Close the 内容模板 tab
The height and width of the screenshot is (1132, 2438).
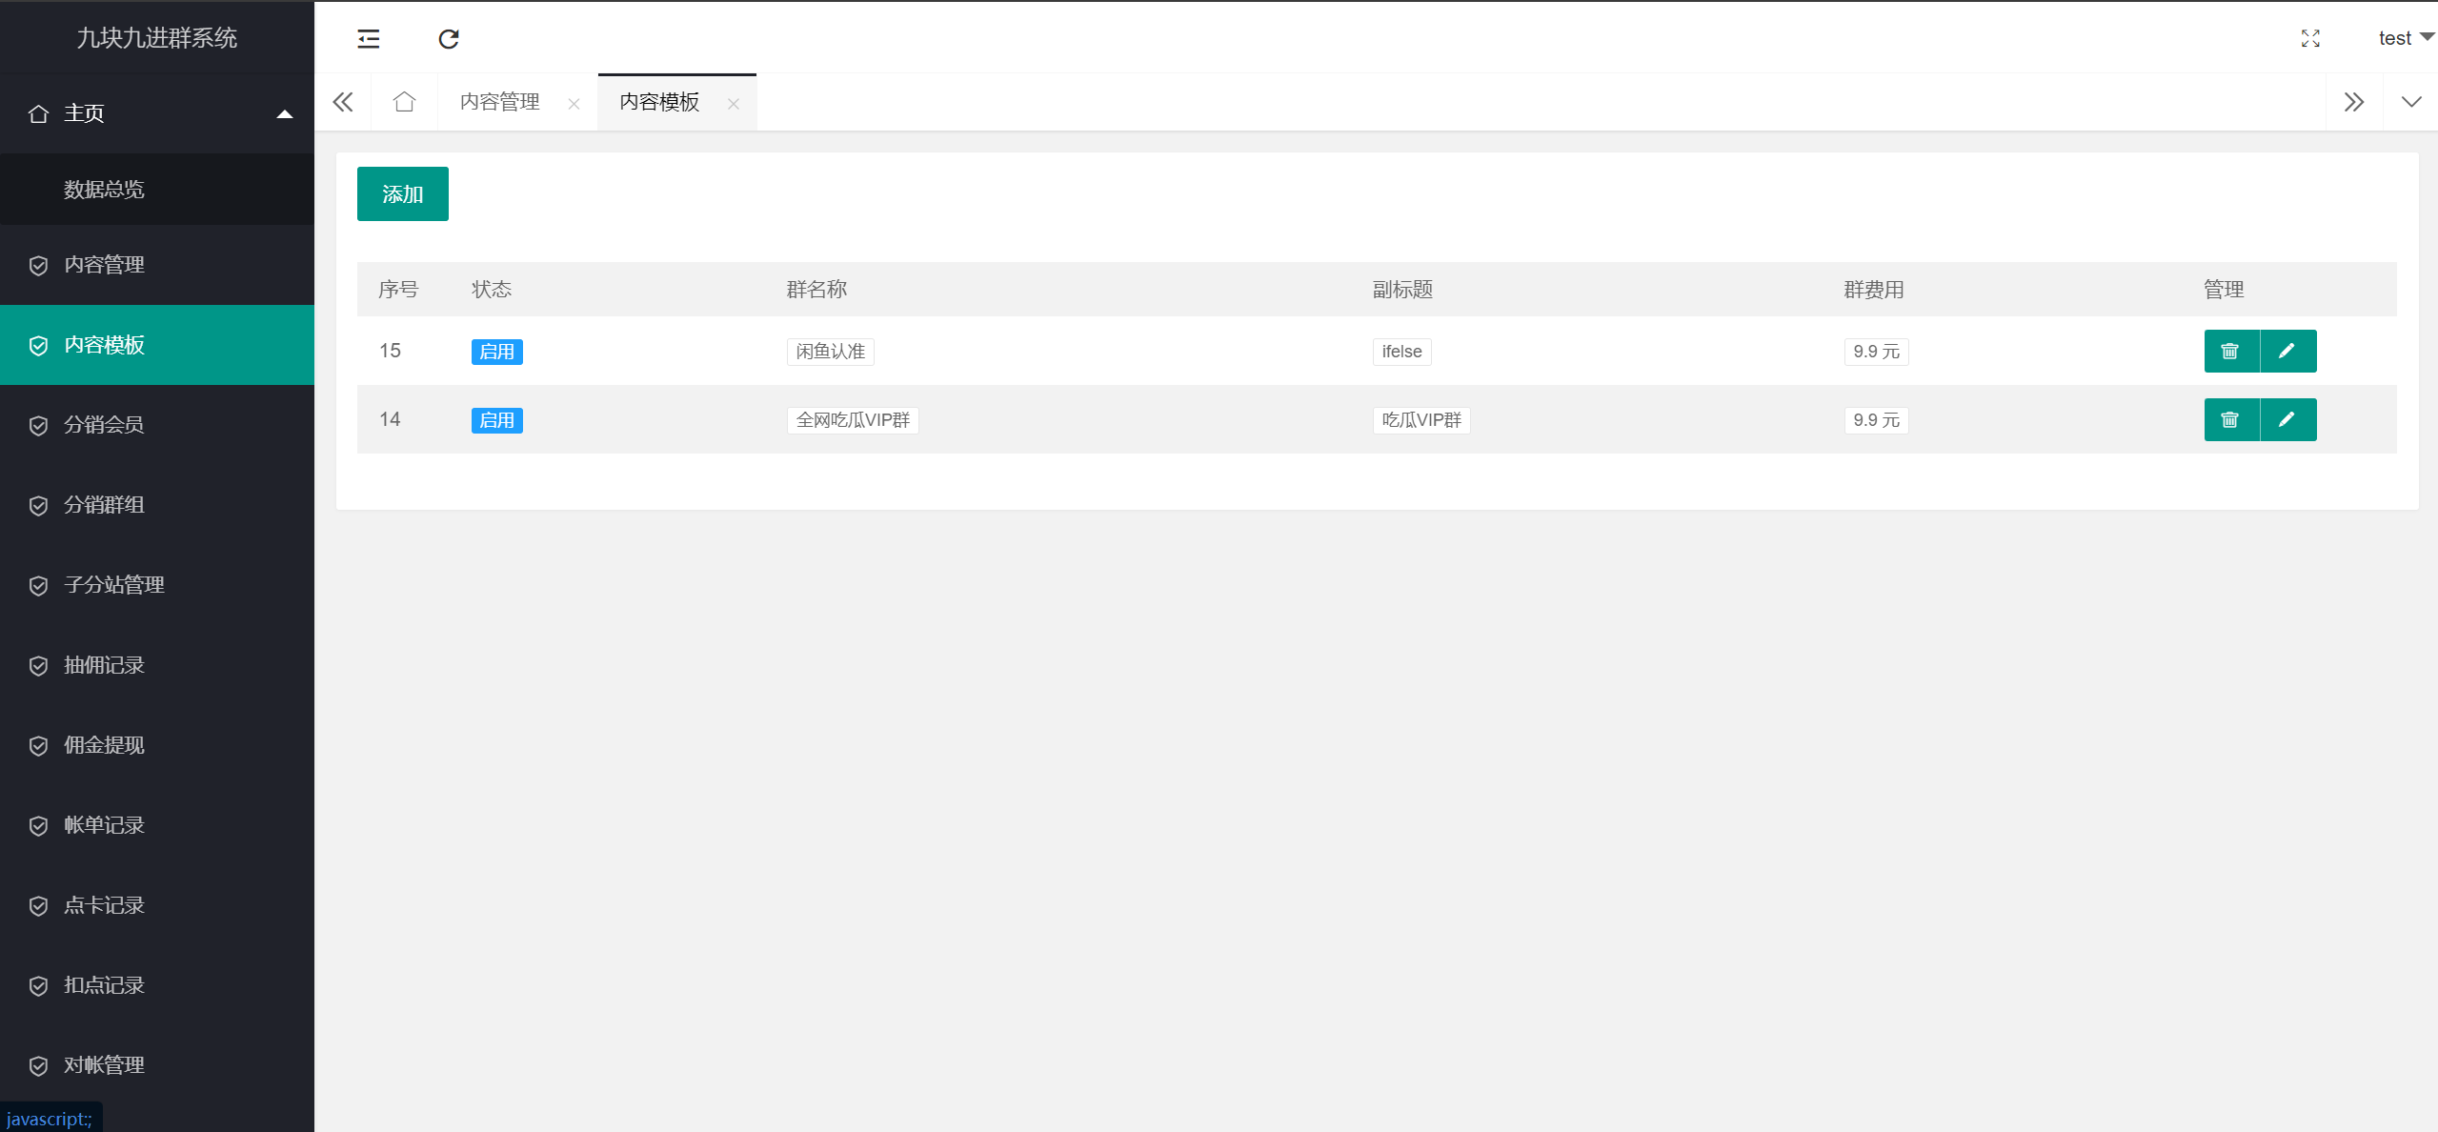click(x=734, y=104)
